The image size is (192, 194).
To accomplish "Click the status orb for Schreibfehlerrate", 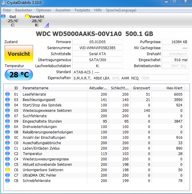I will 7,181.
